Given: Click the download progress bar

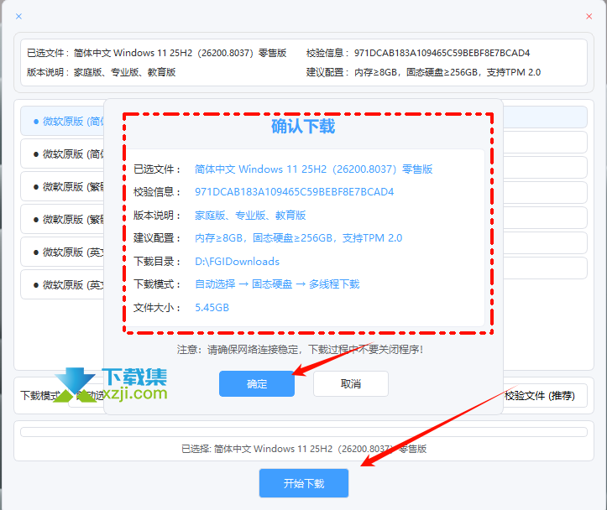Looking at the screenshot, I should point(304,432).
